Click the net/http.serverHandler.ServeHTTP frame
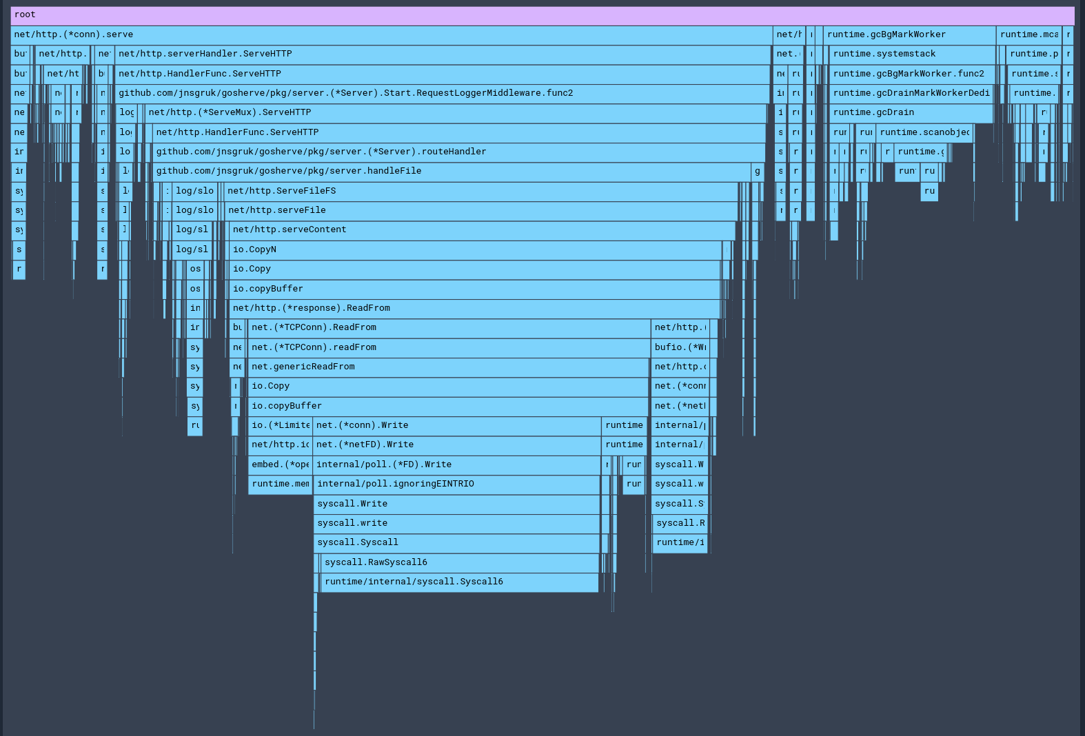The width and height of the screenshot is (1085, 736). pyautogui.click(x=442, y=54)
